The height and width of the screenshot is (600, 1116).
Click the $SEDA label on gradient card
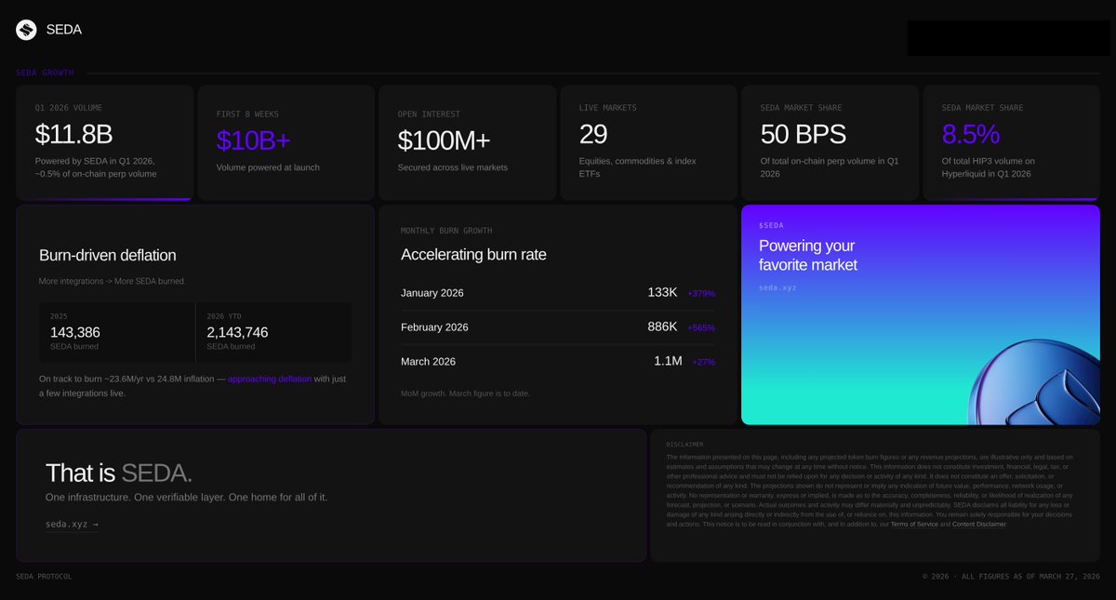point(771,226)
